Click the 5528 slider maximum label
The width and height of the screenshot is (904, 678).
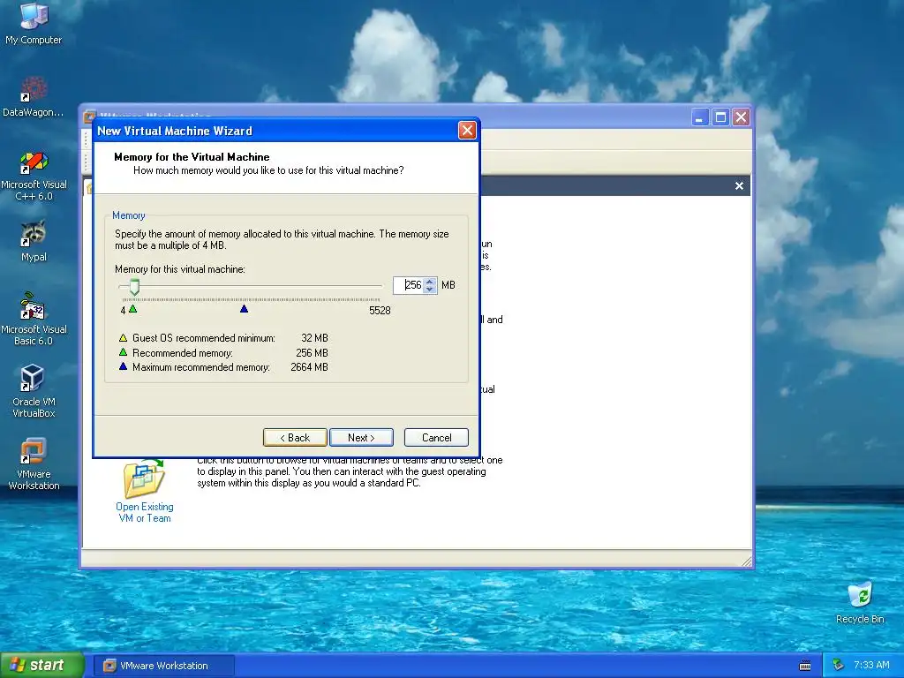pyautogui.click(x=380, y=311)
